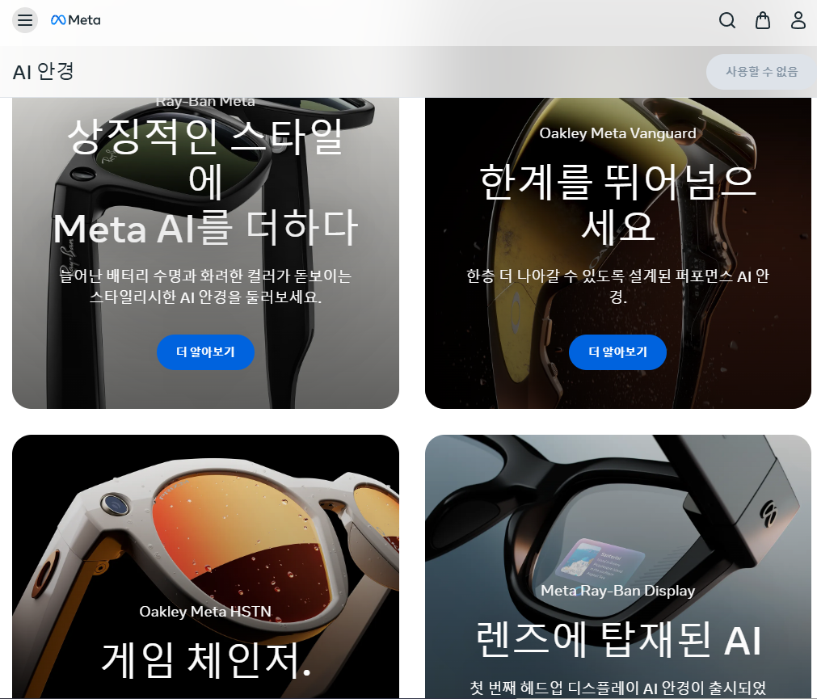
Task: Click the Meta Ray-Ban Display label
Action: pyautogui.click(x=617, y=591)
